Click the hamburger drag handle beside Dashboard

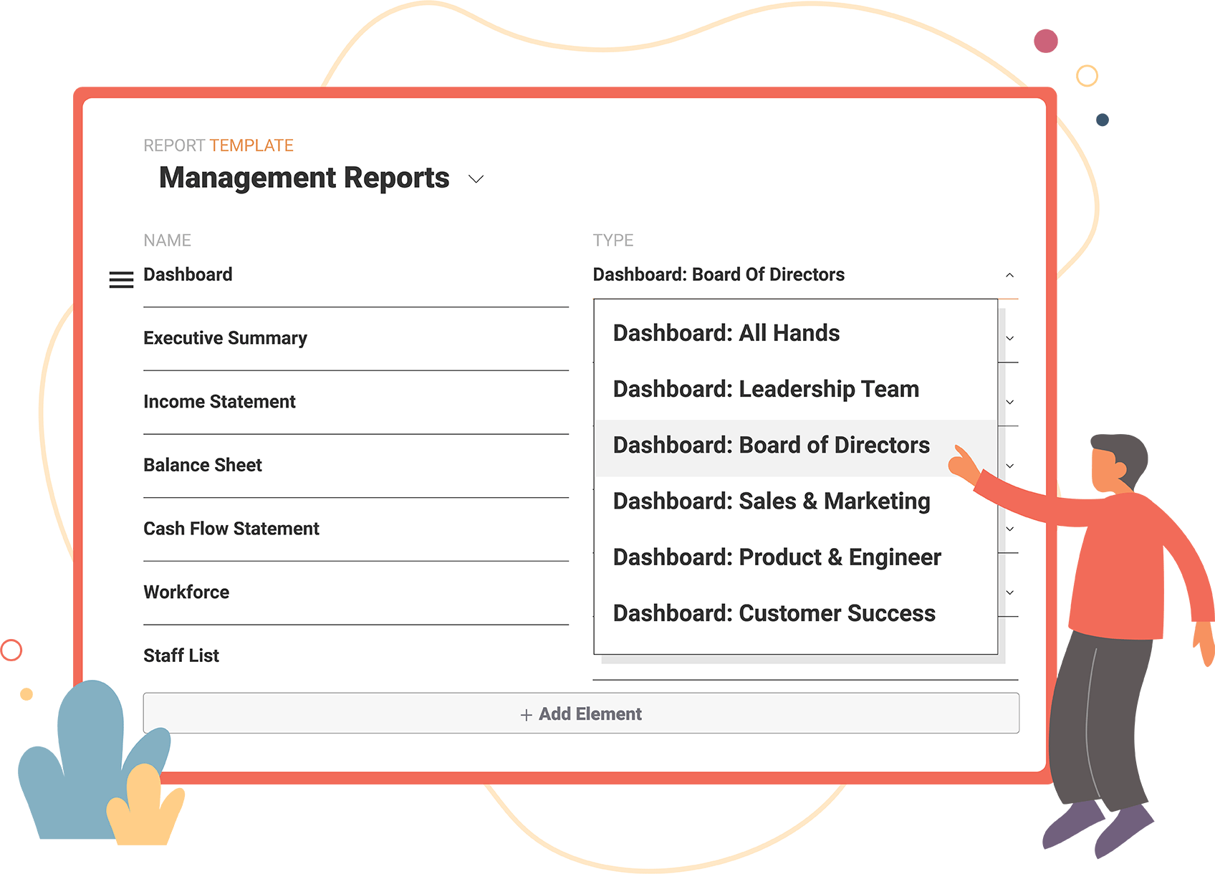point(121,279)
